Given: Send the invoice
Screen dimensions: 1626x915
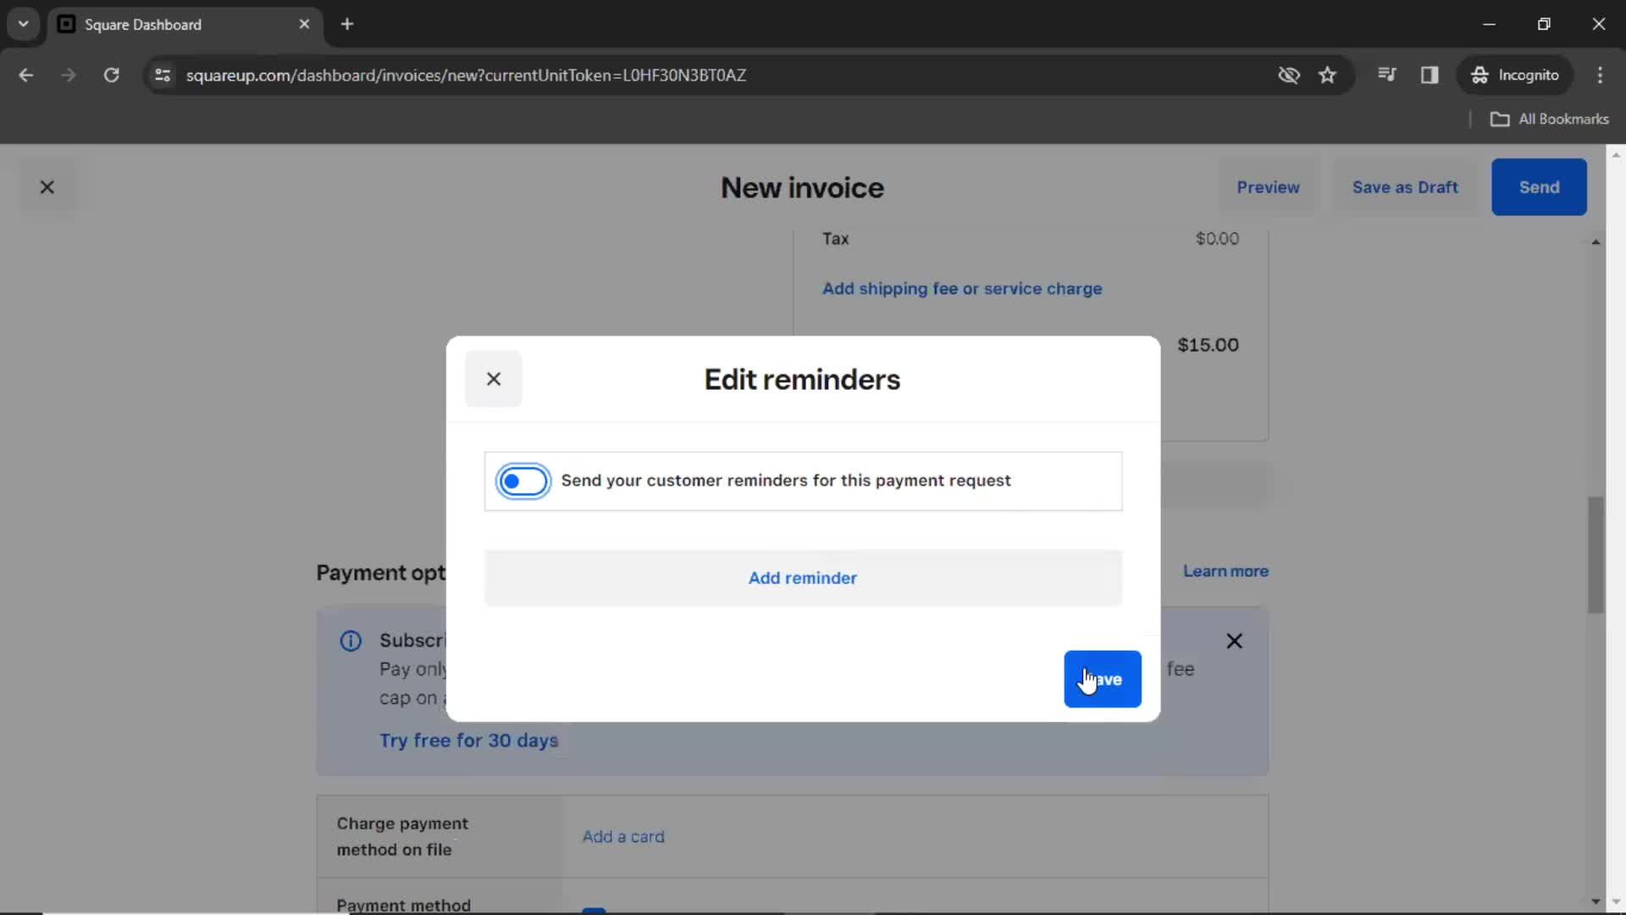Looking at the screenshot, I should (1539, 187).
